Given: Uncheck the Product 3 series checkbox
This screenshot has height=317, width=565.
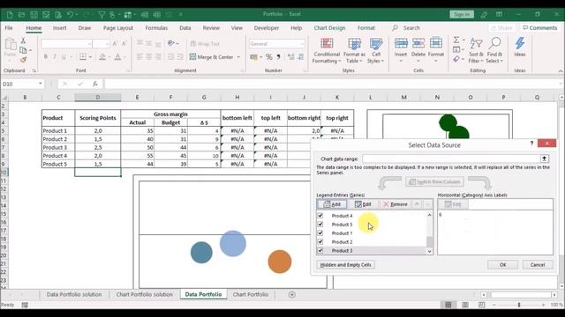Looking at the screenshot, I should [x=320, y=250].
